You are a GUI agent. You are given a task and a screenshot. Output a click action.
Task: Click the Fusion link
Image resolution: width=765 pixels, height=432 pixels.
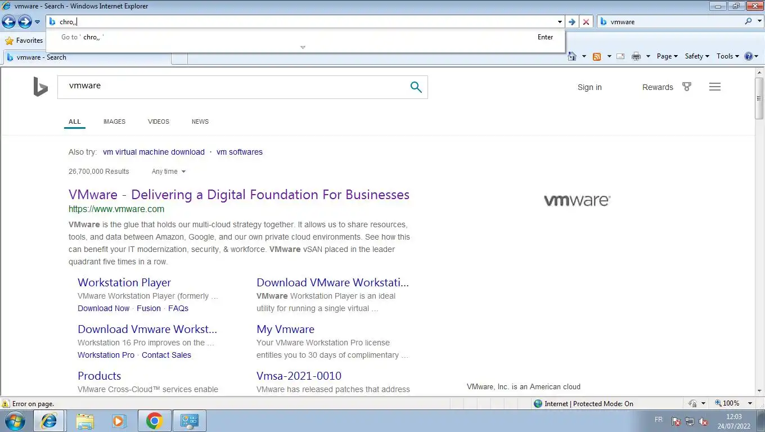(x=148, y=308)
